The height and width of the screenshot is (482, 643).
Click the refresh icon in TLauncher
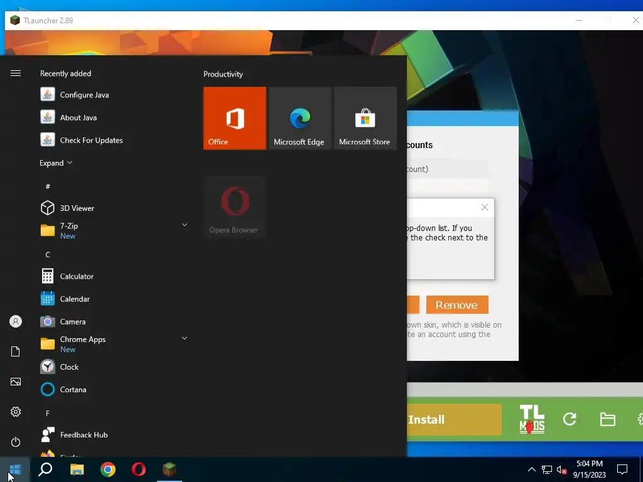pos(570,419)
